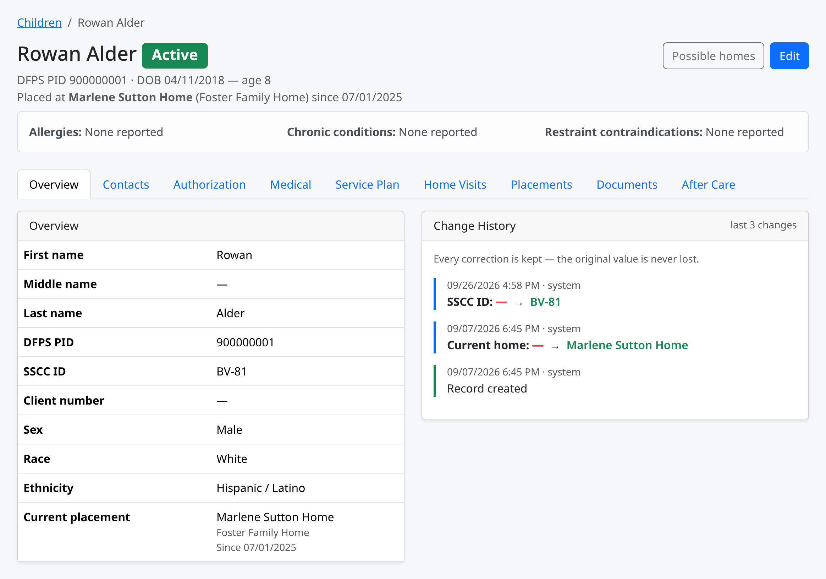Click the Rowan Alder breadcrumb text
826x579 pixels.
111,23
